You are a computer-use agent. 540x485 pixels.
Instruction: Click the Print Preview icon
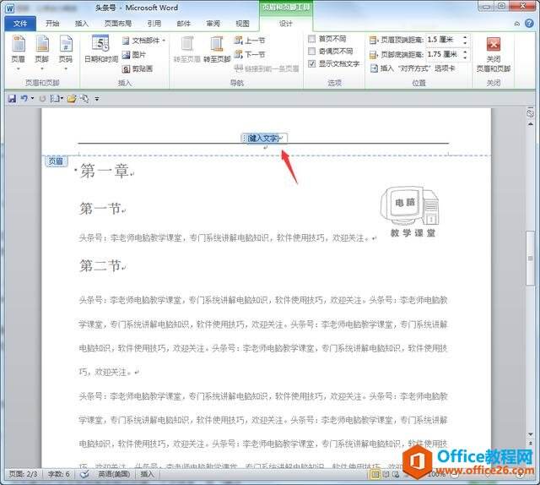84,99
